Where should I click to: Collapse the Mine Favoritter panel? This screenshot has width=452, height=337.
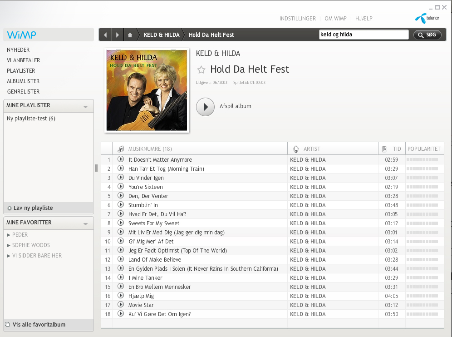pyautogui.click(x=85, y=224)
